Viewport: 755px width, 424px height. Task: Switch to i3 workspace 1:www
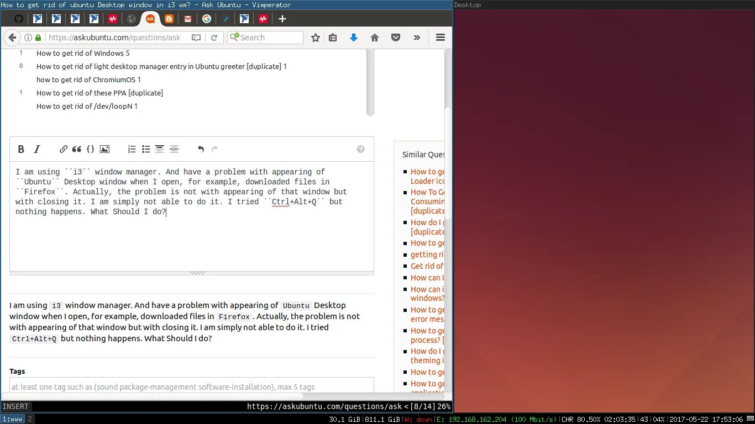(x=12, y=419)
